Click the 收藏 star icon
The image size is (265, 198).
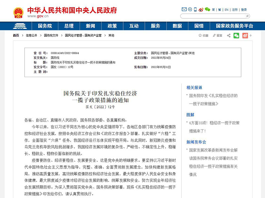(x=200, y=35)
